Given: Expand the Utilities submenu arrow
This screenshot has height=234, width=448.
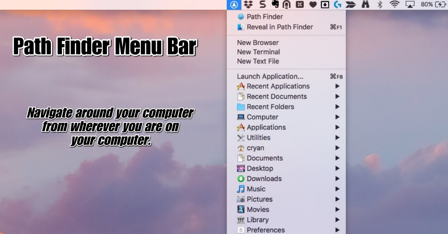Looking at the screenshot, I should (x=337, y=137).
